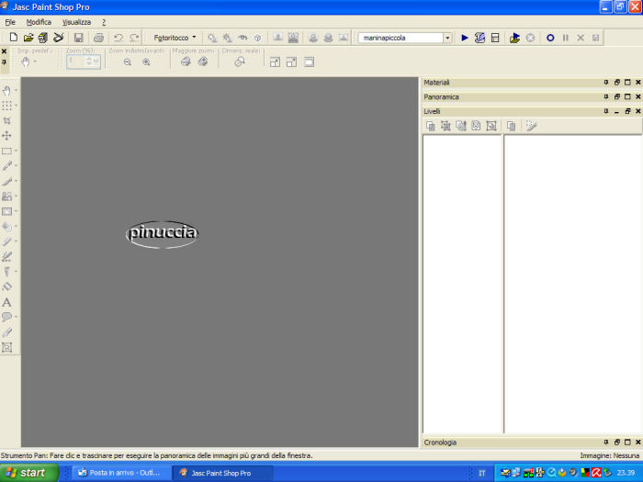Screen dimensions: 643x482
Task: Expand the Selection tool flyout arrow
Action: click(16, 151)
